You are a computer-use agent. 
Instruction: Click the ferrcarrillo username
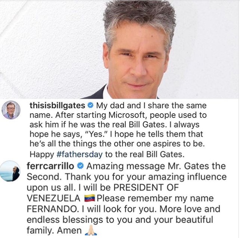(x=50, y=166)
